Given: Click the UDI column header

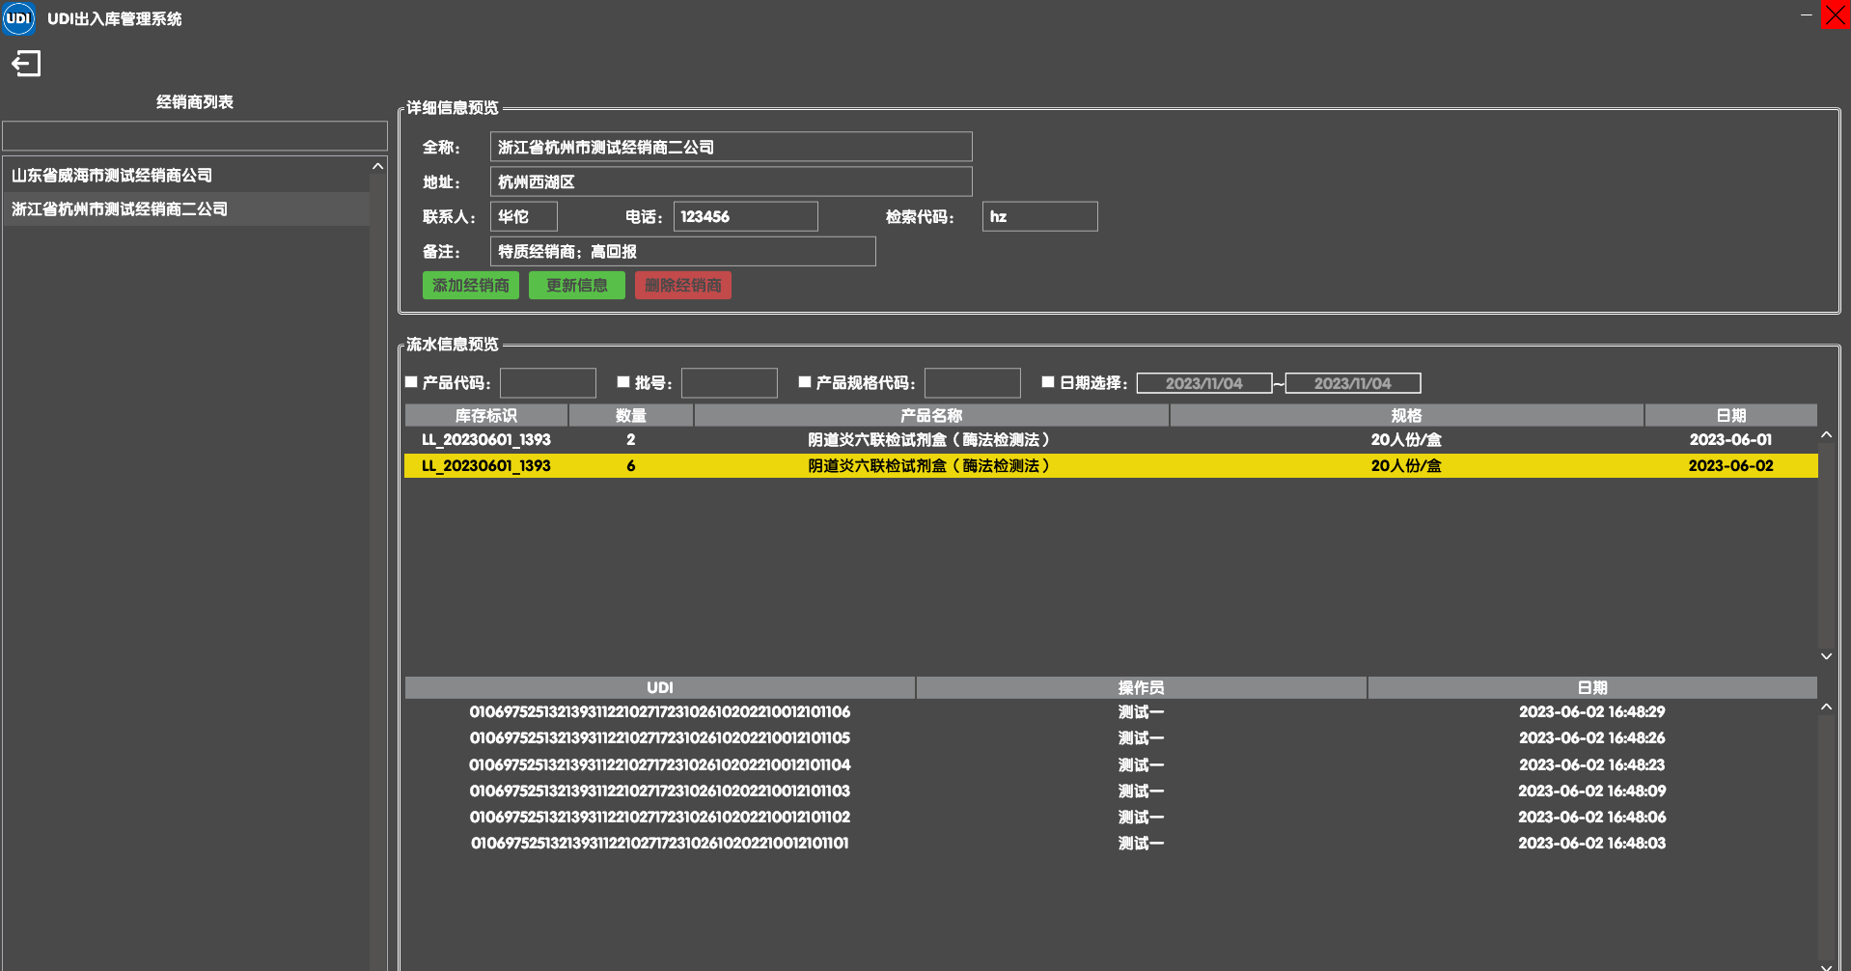Looking at the screenshot, I should coord(660,687).
